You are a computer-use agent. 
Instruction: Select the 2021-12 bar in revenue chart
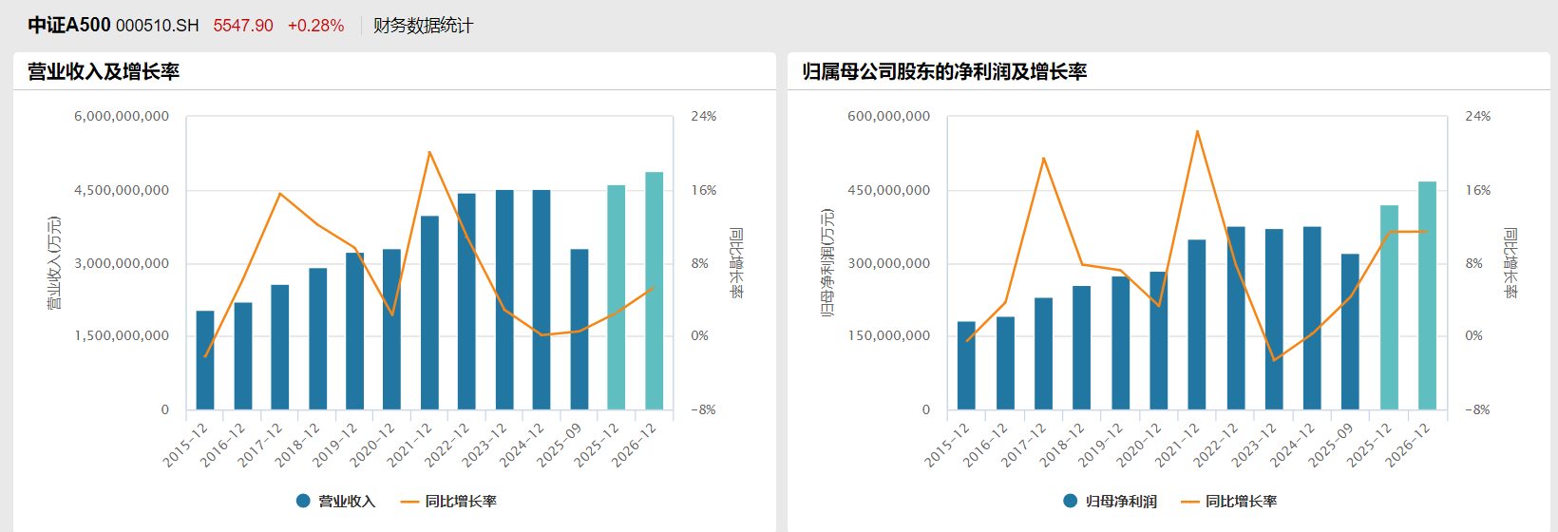pyautogui.click(x=429, y=313)
